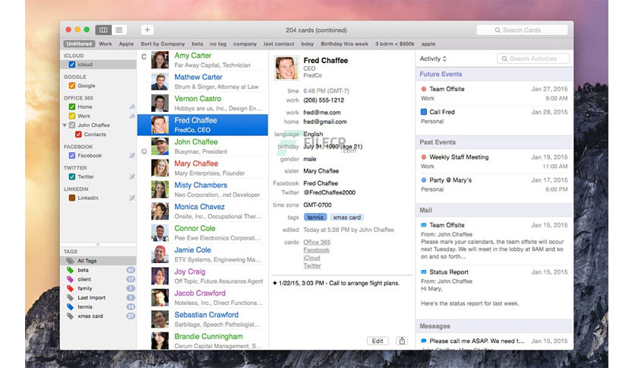
Task: Select the green beta tag icon
Action: [x=71, y=270]
